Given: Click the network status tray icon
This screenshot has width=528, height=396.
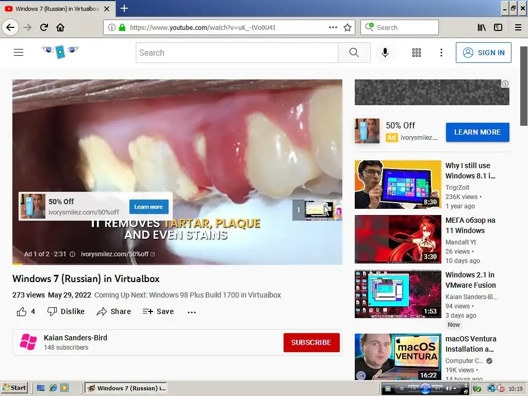Looking at the screenshot, I should pos(491,389).
